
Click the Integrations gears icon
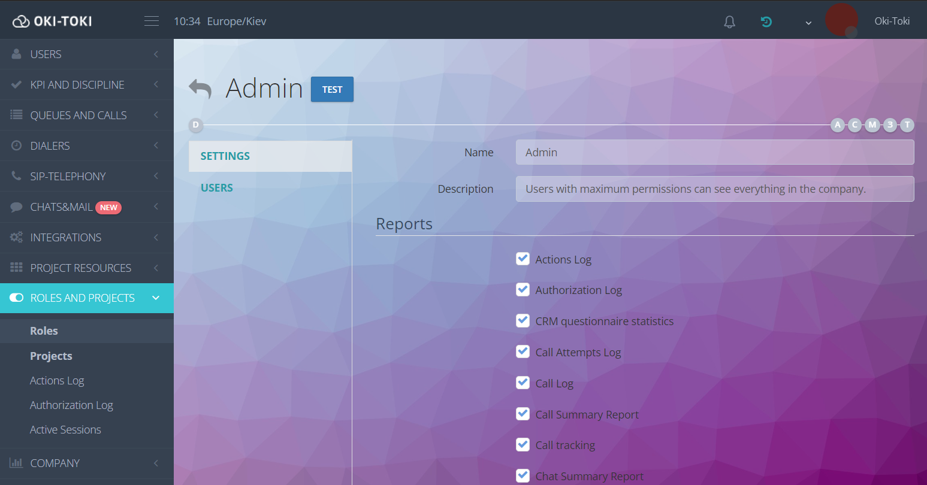17,237
